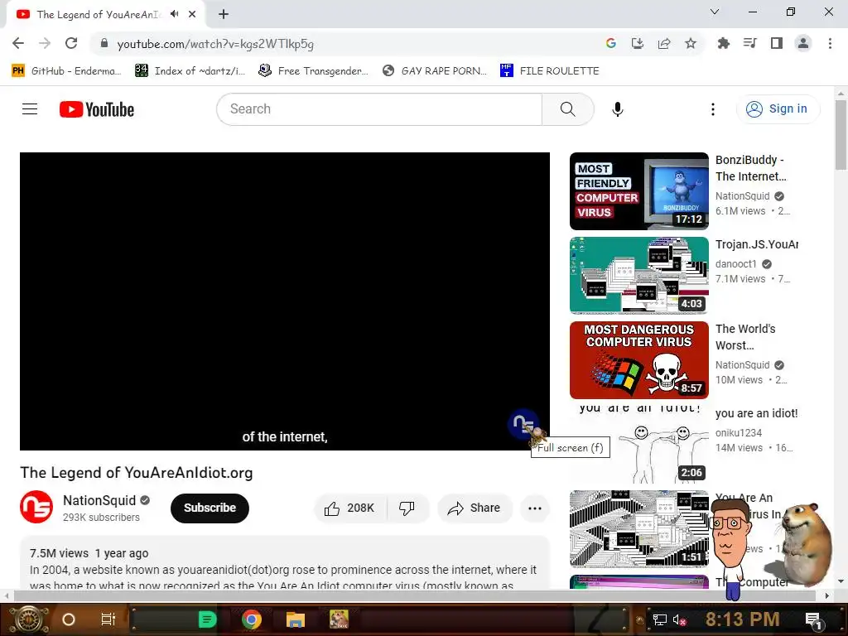Open the green taskbar app icon
The width and height of the screenshot is (848, 636).
pyautogui.click(x=207, y=619)
